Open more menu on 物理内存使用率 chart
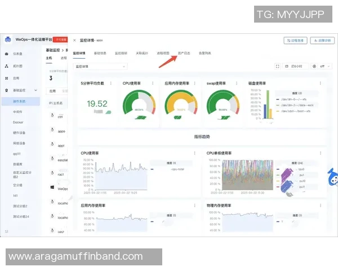Image resolution: width=338 pixels, height=271 pixels. (321, 206)
